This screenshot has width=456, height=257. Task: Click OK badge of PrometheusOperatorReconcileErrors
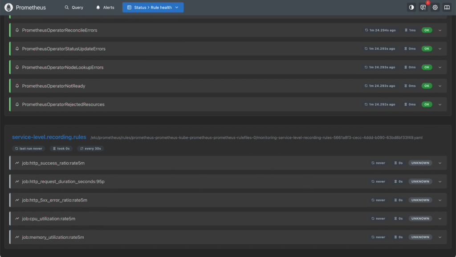point(427,30)
